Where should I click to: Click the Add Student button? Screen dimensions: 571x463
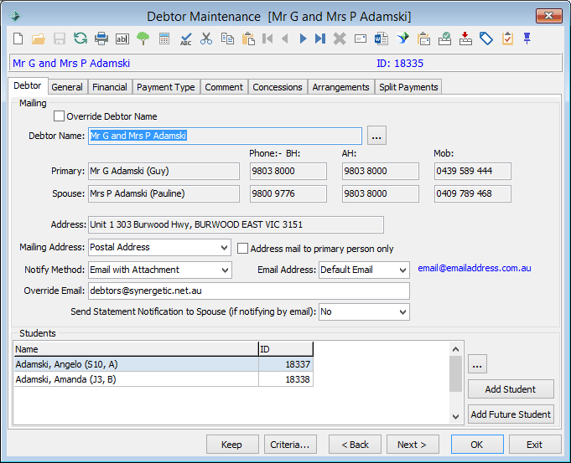[511, 389]
